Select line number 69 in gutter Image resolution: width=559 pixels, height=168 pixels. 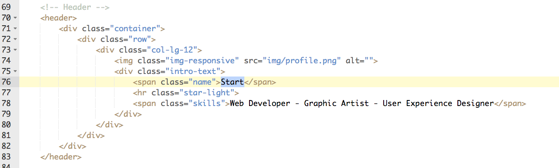[6, 7]
